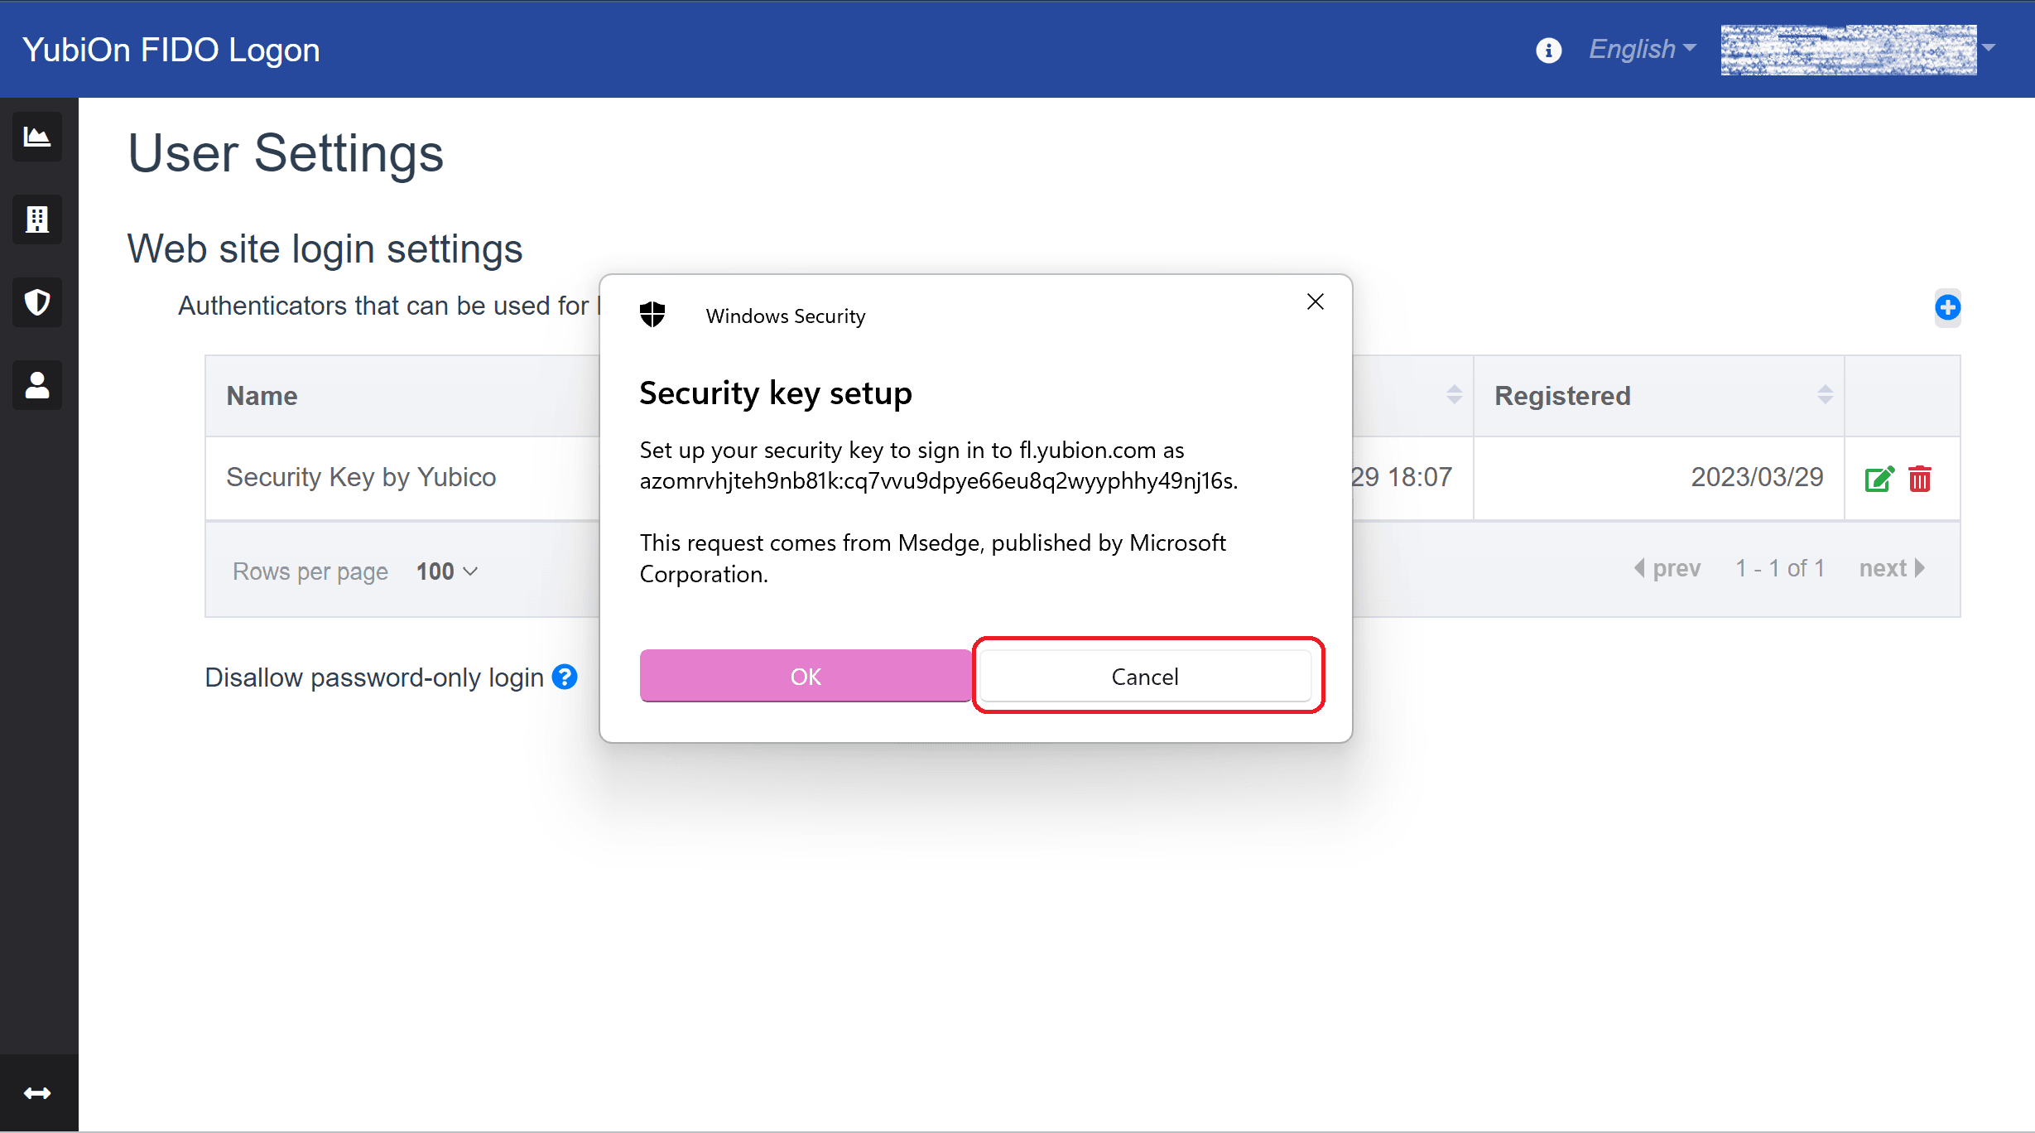Click the YubiOn FIDO Logon title

coord(171,50)
